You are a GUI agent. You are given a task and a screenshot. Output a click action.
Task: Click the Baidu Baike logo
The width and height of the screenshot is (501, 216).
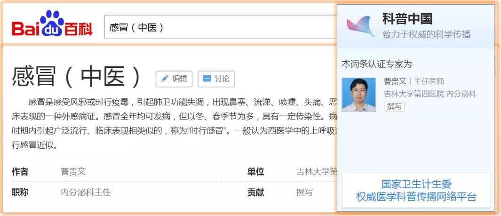tap(52, 24)
